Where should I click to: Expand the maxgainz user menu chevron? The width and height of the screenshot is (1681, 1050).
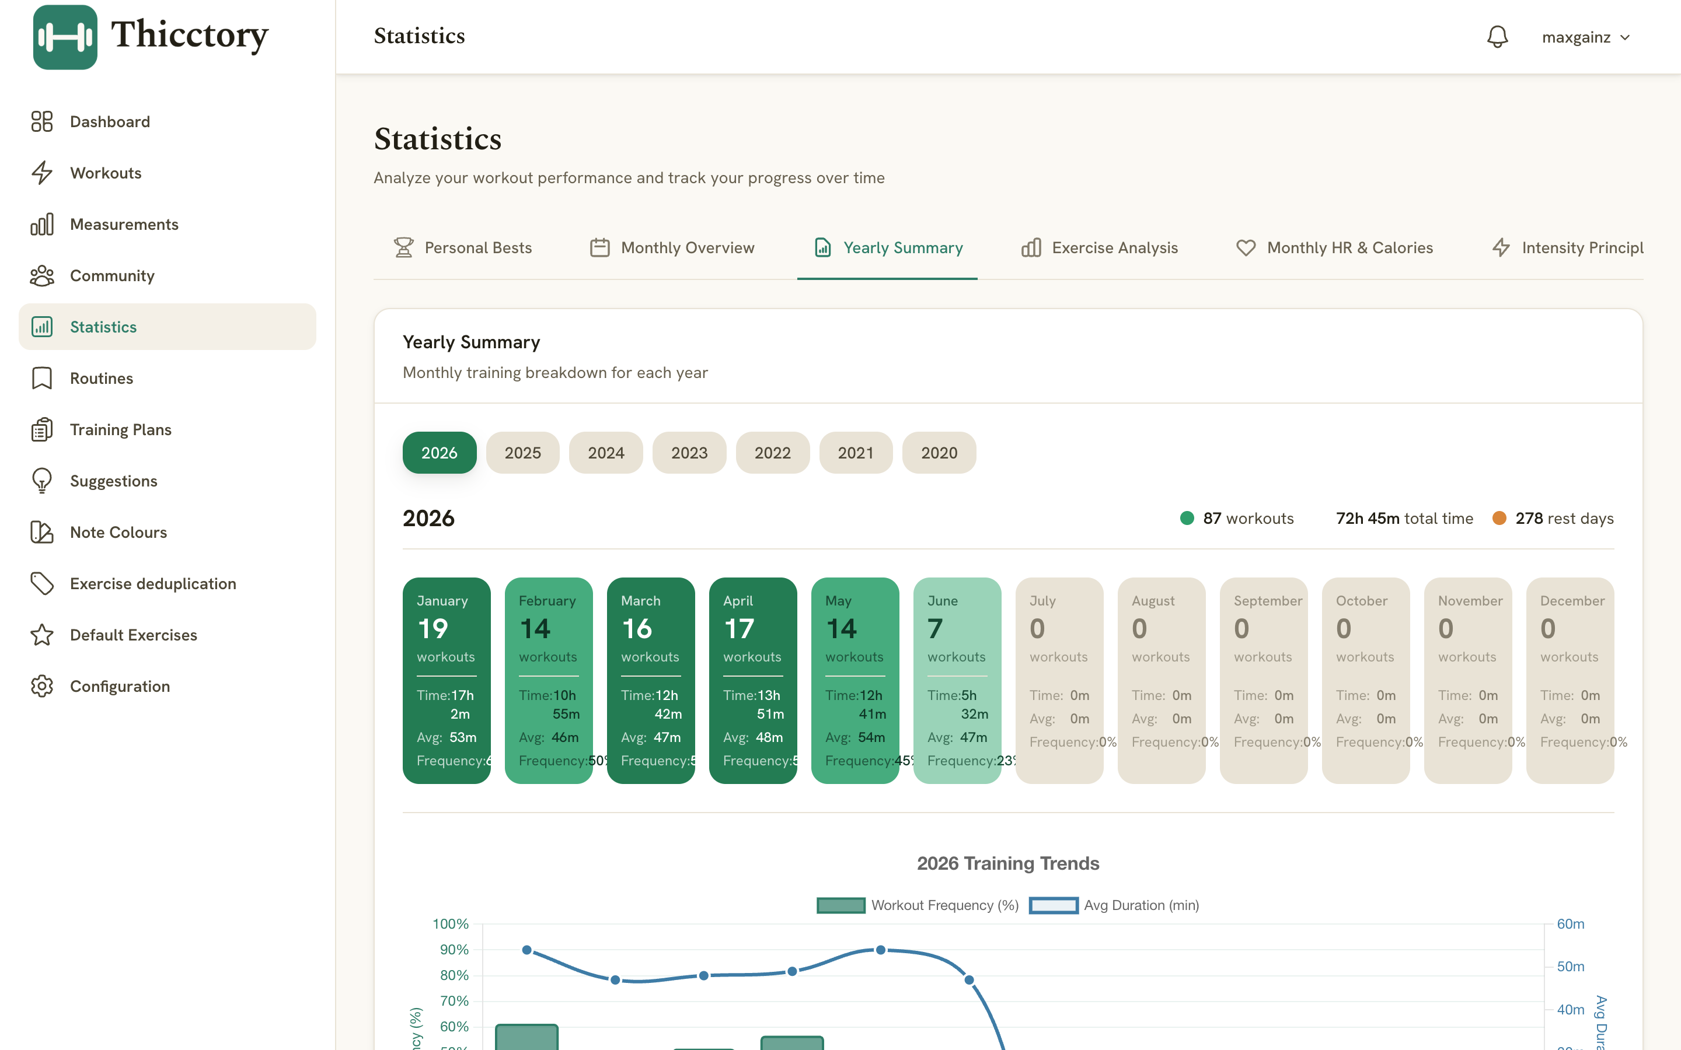point(1625,37)
